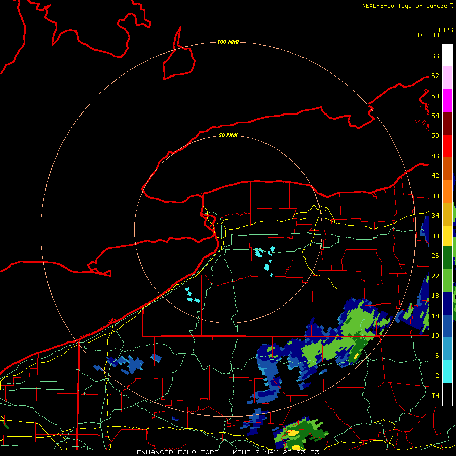Click the 'TOPS' legend title
This screenshot has height=456, width=456.
tap(445, 30)
